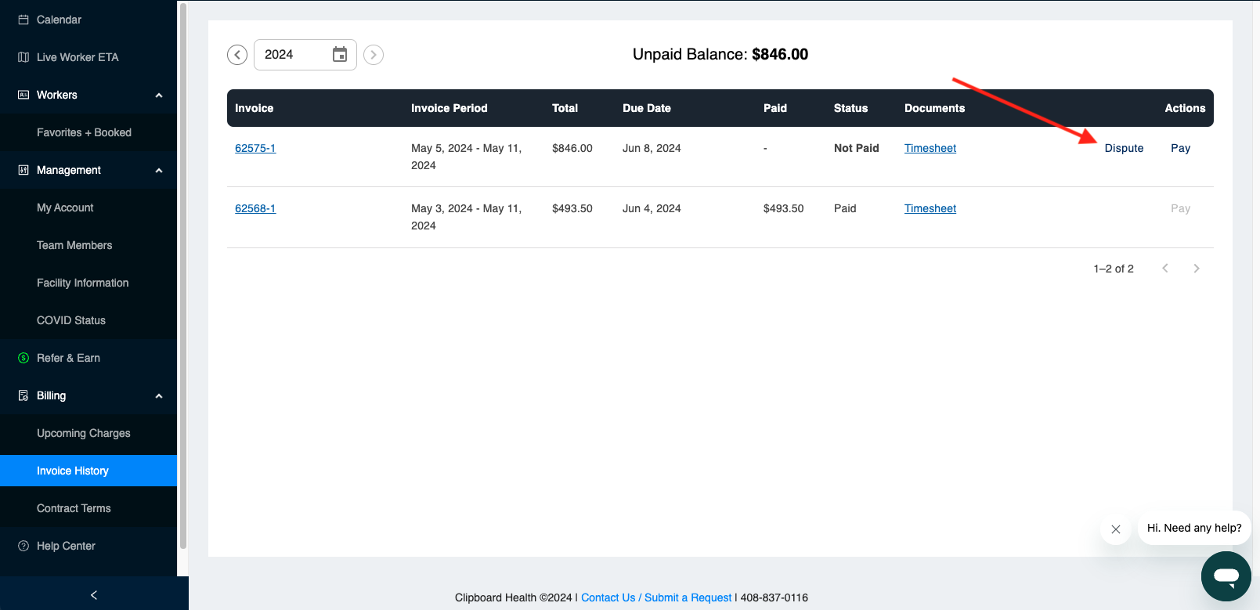Screen dimensions: 1260x610
Task: Click the Due Date column header
Action: pyautogui.click(x=647, y=108)
